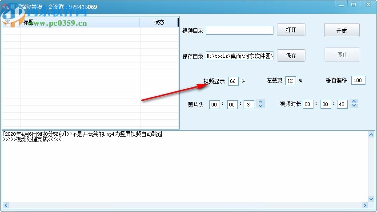The image size is (377, 212).
Task: Click log scrollbar down arrow
Action: [371, 199]
